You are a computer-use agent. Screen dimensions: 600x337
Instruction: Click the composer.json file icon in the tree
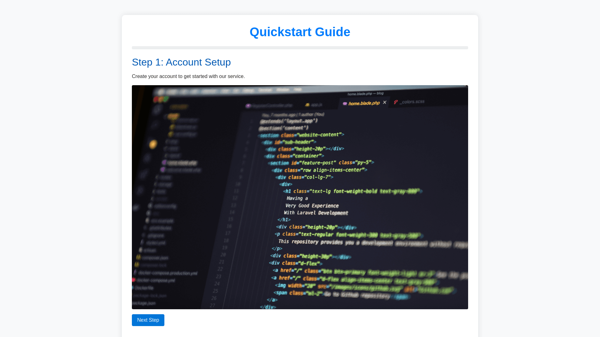(138, 257)
